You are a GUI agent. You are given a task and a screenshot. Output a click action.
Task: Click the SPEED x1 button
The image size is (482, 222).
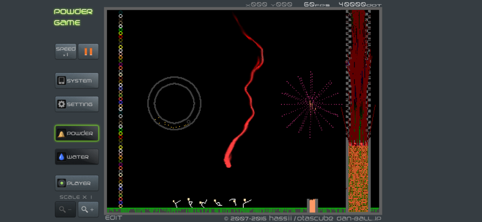66,51
